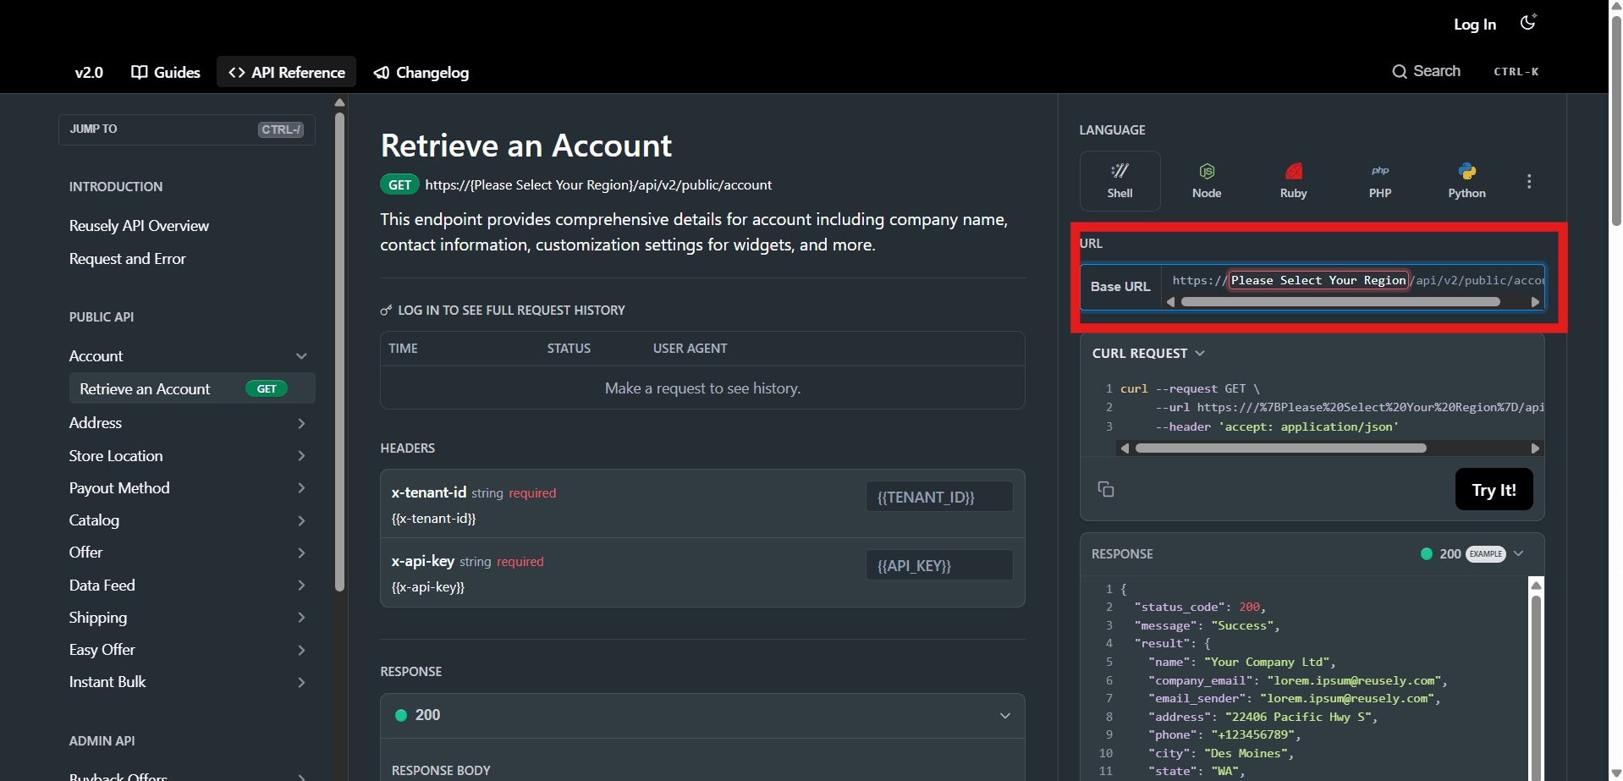The image size is (1623, 781).
Task: Open the CURL REQUEST dropdown
Action: (1148, 353)
